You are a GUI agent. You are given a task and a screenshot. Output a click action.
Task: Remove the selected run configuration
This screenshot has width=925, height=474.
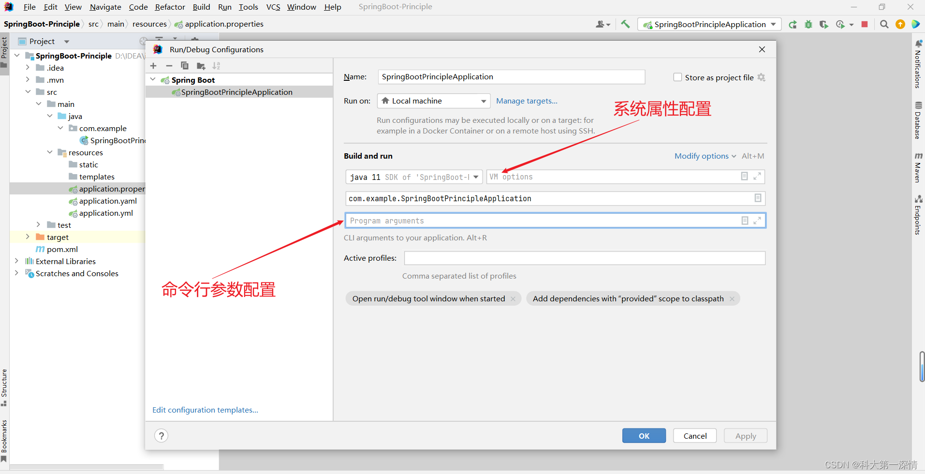(169, 66)
